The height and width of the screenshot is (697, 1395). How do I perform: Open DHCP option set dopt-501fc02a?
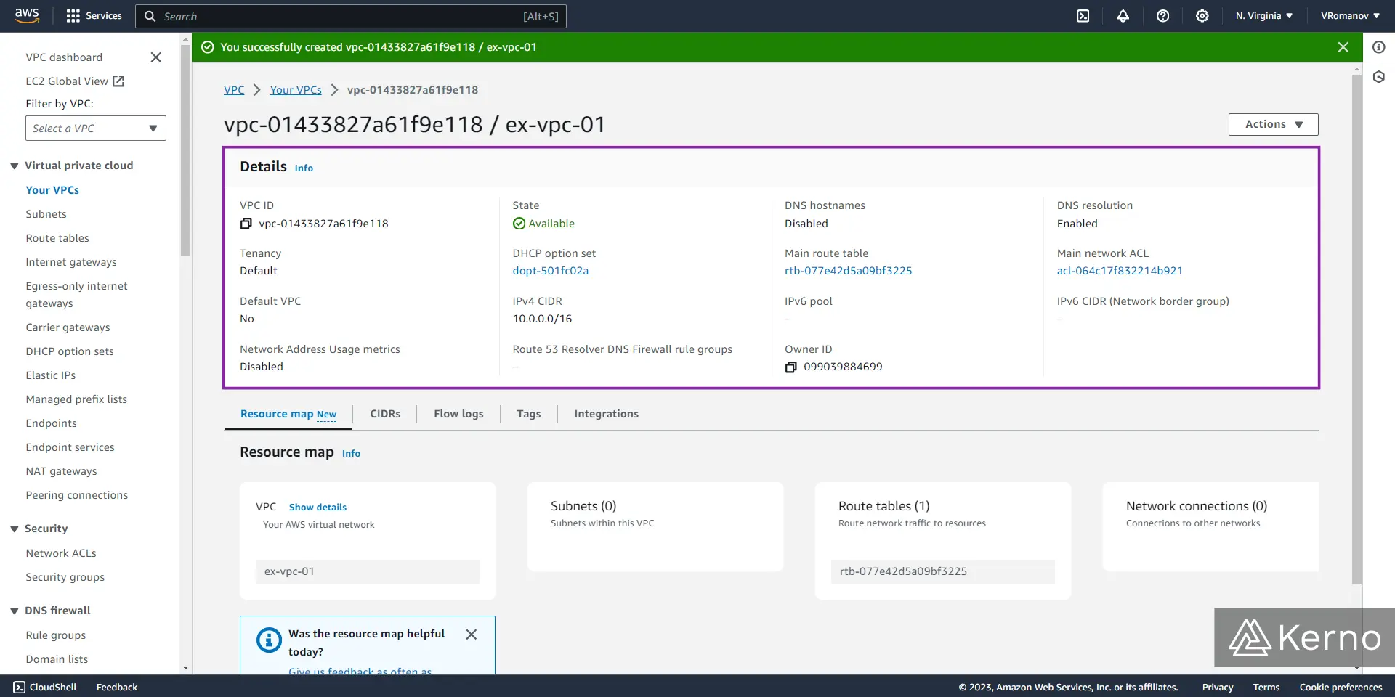click(551, 271)
